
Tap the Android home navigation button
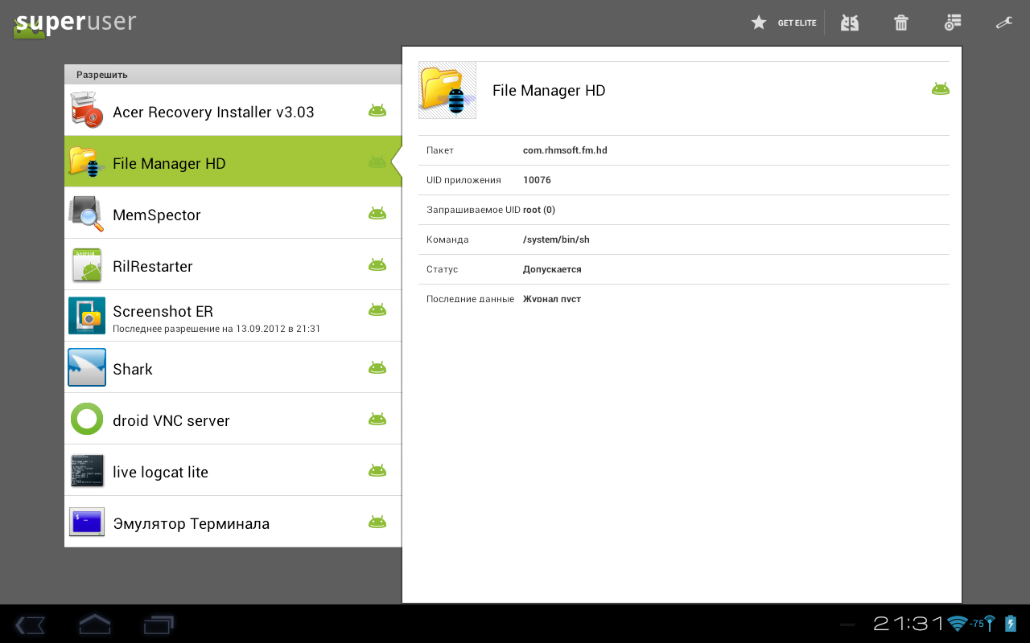tap(95, 625)
